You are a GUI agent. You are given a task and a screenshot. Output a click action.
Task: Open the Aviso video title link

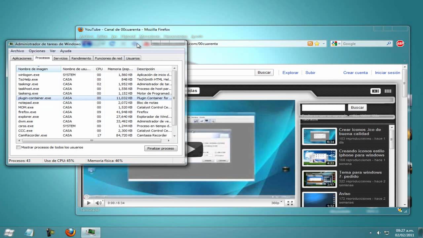coord(344,194)
